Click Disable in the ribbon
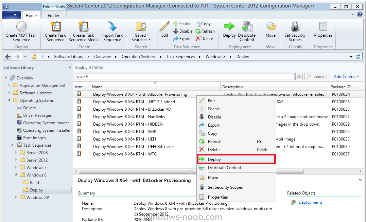 (183, 31)
